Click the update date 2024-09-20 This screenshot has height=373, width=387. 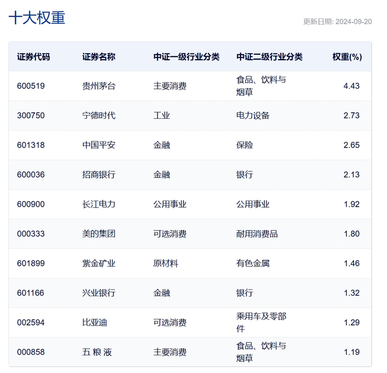(x=353, y=22)
